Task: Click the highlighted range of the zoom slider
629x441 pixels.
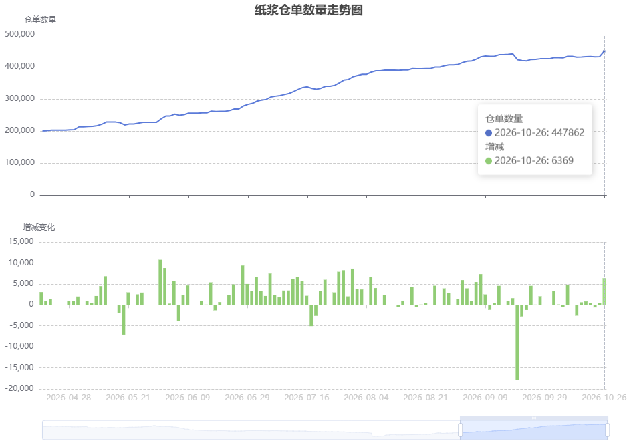Action: [x=534, y=430]
